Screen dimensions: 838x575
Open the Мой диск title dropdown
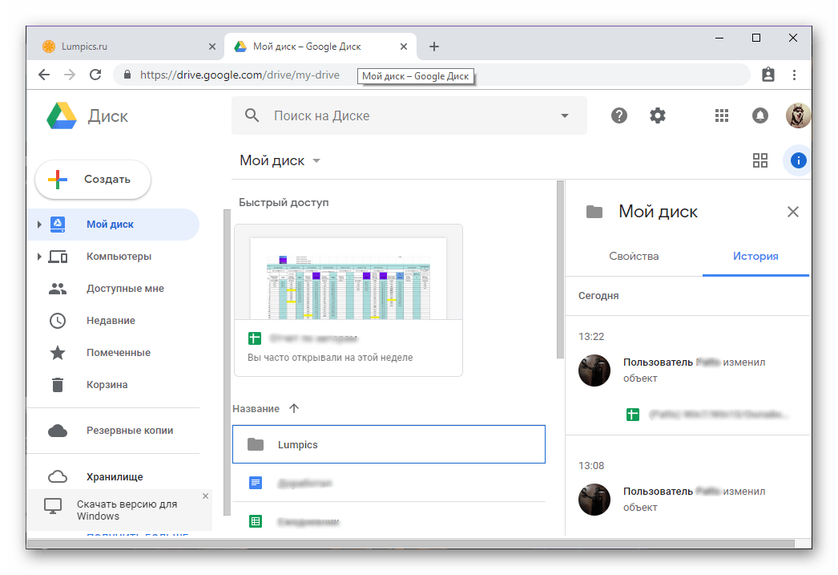pyautogui.click(x=280, y=160)
